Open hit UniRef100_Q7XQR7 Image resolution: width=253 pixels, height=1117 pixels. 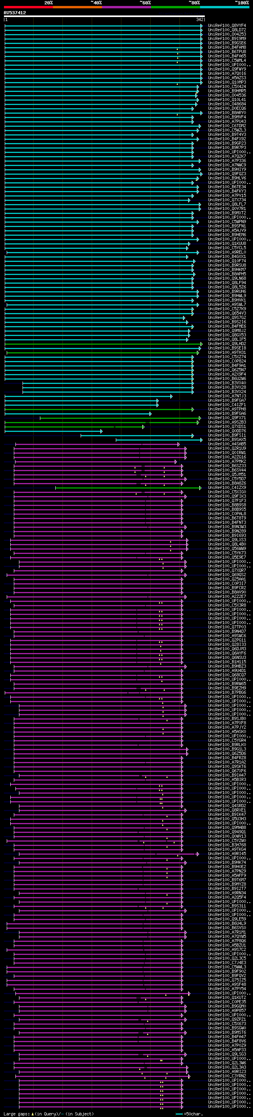227,571
